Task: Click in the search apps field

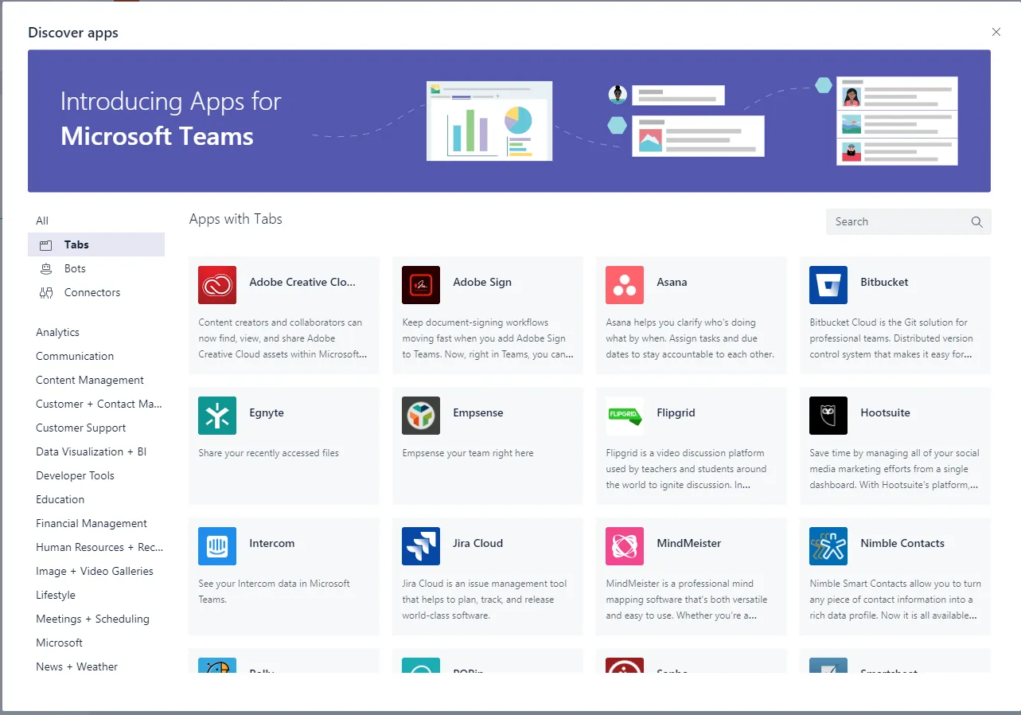Action: 891,221
